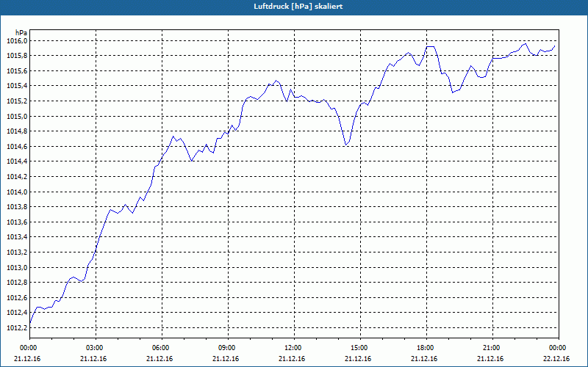Viewport: 588px width, 367px height.
Task: Click the 1013,8 y-axis value
Action: [17, 207]
